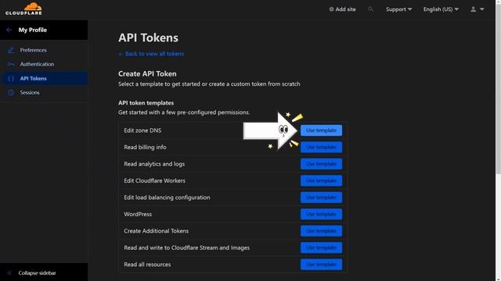
Task: Use template for WordPress
Action: 321,214
